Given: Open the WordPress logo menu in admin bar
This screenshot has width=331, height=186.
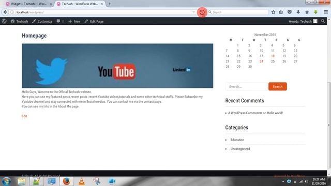Looking at the screenshot, I should click(4, 21).
